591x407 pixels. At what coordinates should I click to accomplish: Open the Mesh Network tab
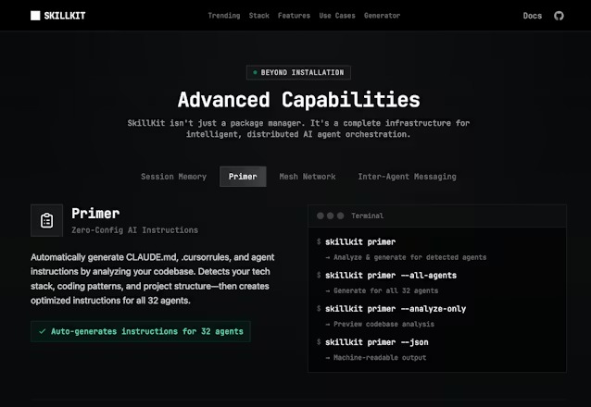[308, 177]
